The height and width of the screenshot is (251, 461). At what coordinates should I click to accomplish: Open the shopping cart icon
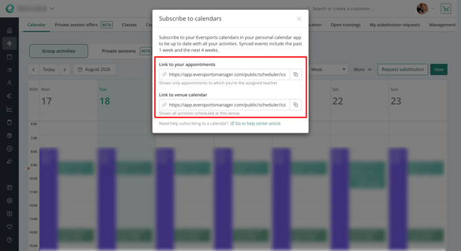446,9
